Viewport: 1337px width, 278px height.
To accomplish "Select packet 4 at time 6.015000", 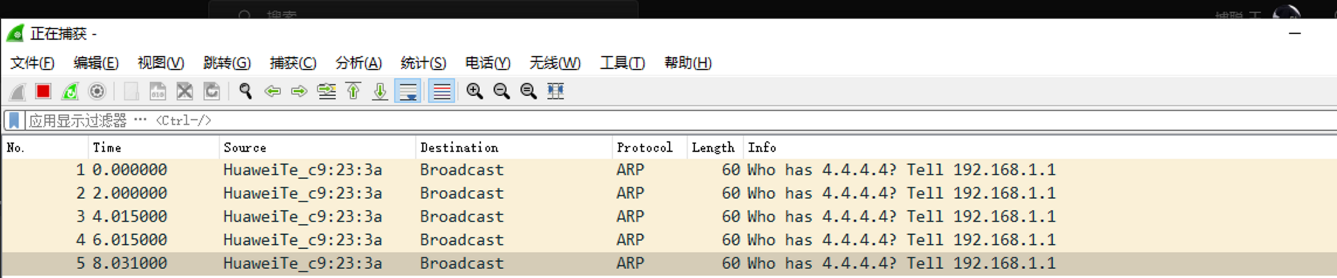I will (670, 240).
